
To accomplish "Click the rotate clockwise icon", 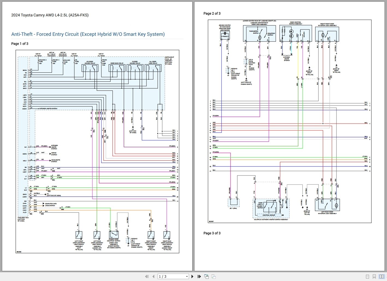I will [213, 276].
